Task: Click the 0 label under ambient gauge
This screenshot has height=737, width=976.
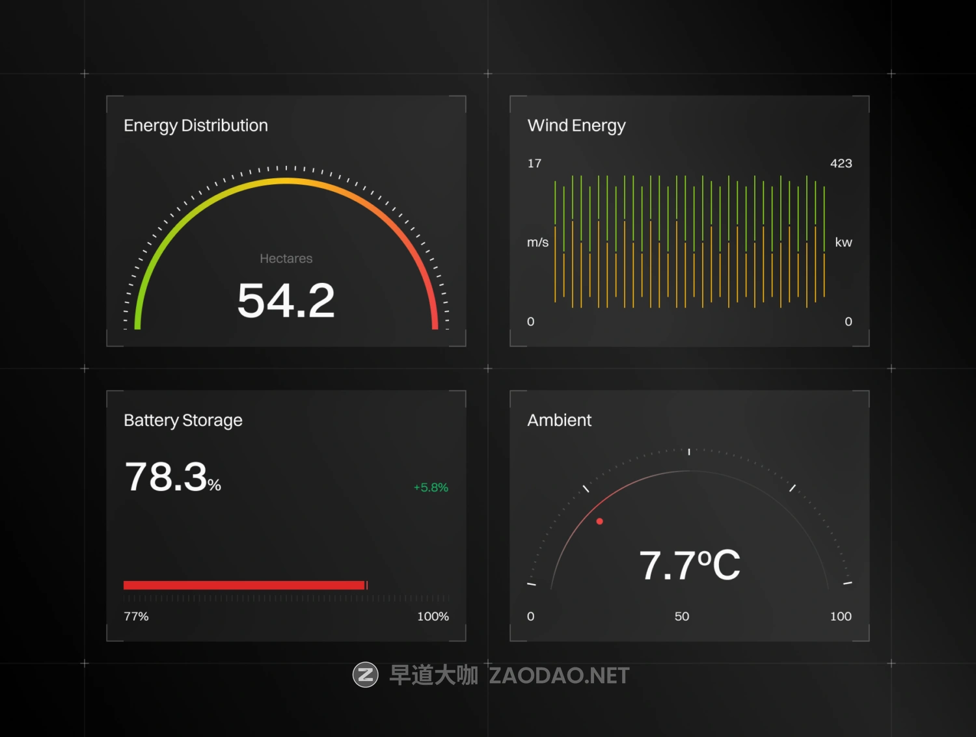Action: 531,616
